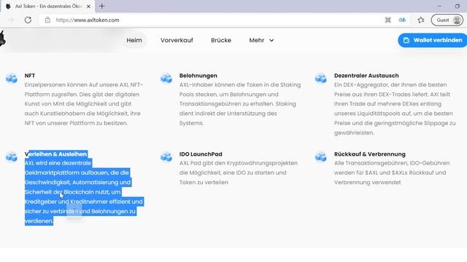The height and width of the screenshot is (262, 467).
Task: Open the browser apps grid icon
Action: point(387,20)
